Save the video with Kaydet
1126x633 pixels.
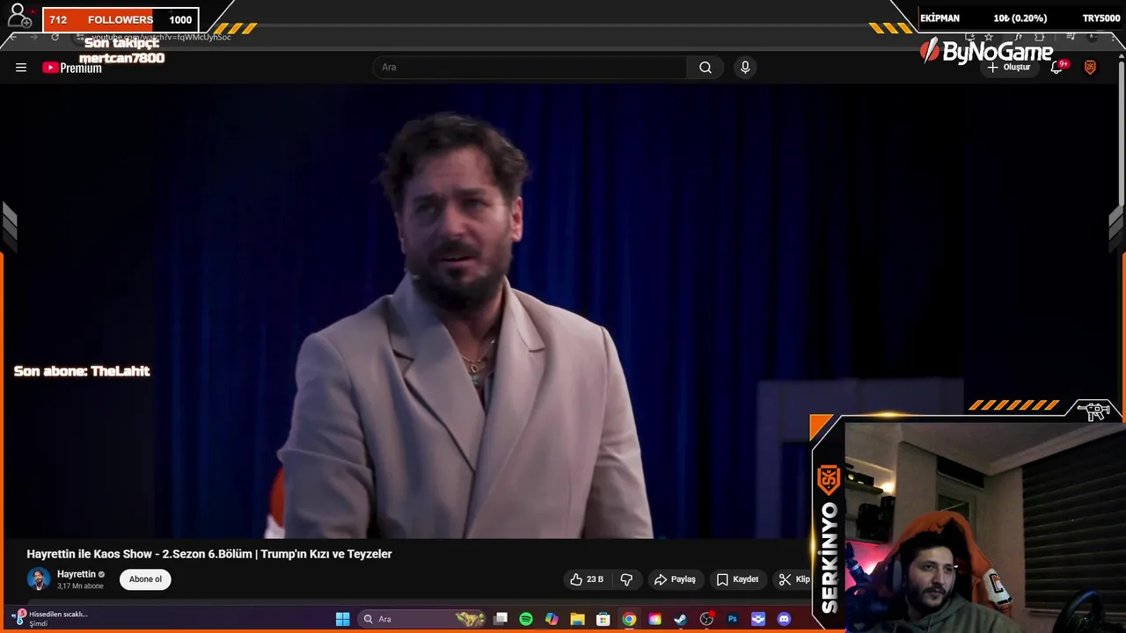pos(737,579)
